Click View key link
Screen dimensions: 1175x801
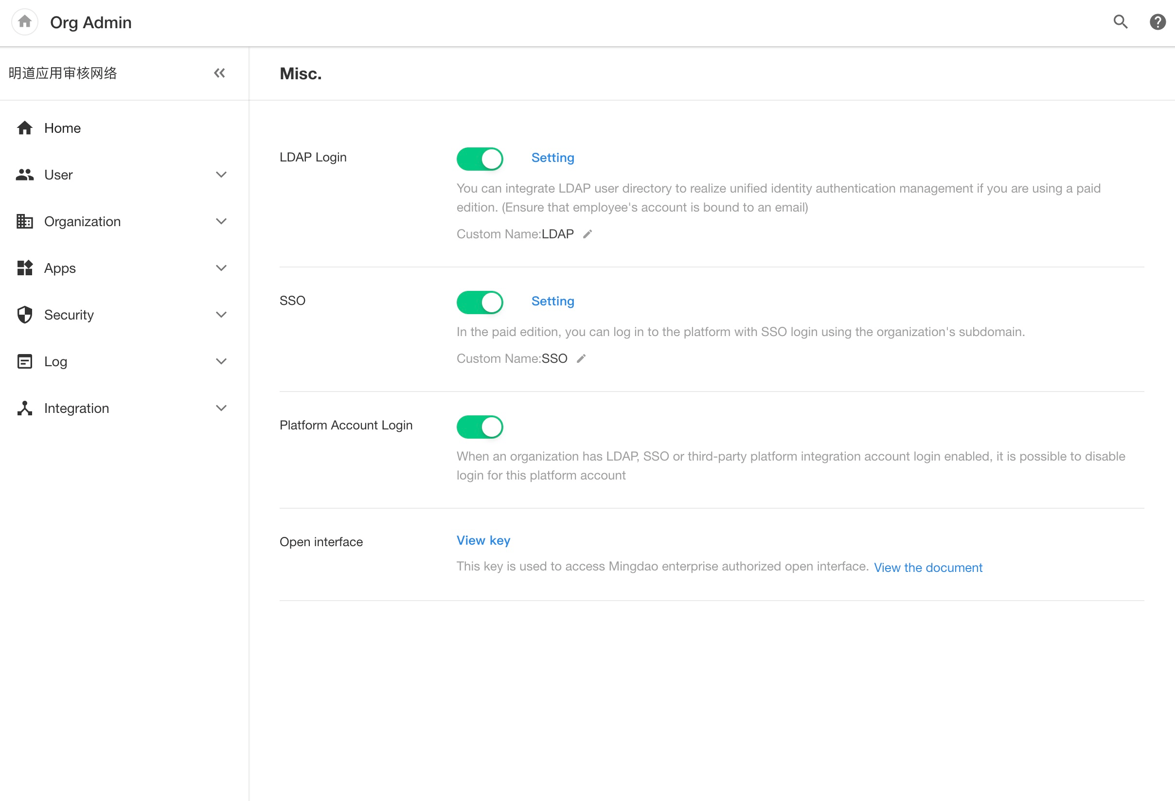coord(483,541)
